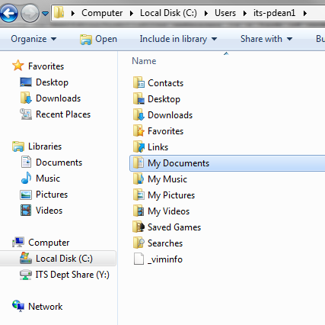The height and width of the screenshot is (325, 325).
Task: Select Music library in sidebar
Action: 40,179
